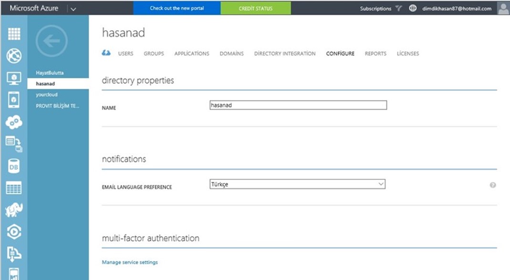Click Check out the new portal
Image resolution: width=510 pixels, height=280 pixels.
pyautogui.click(x=177, y=8)
